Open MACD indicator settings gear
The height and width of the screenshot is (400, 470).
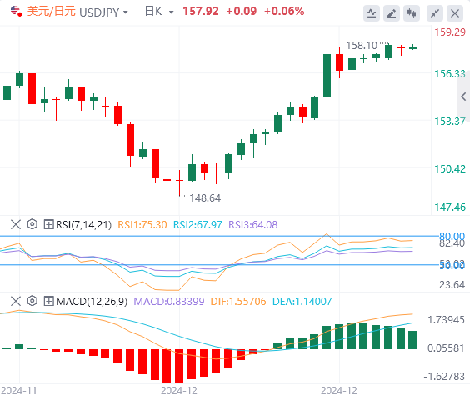[x=32, y=301]
